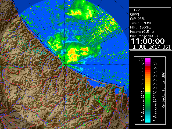
Task: Pick the yellow 17–20 dBZ legend swatch
Action: tap(148, 88)
